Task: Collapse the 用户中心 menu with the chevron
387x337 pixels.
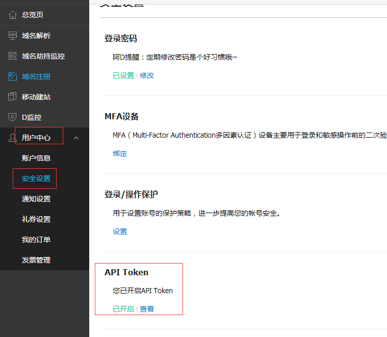Action: 76,138
